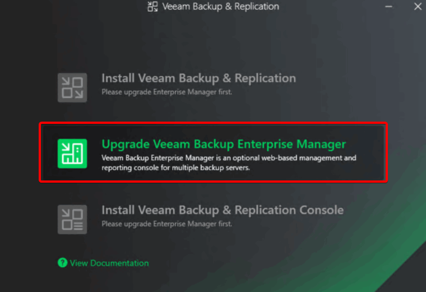
Task: Select Upgrade Veeam Backup Enterprise Manager heading
Action: pos(223,144)
